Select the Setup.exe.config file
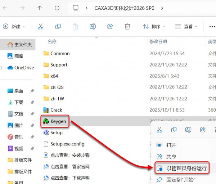The width and height of the screenshot is (216, 184). click(64, 144)
